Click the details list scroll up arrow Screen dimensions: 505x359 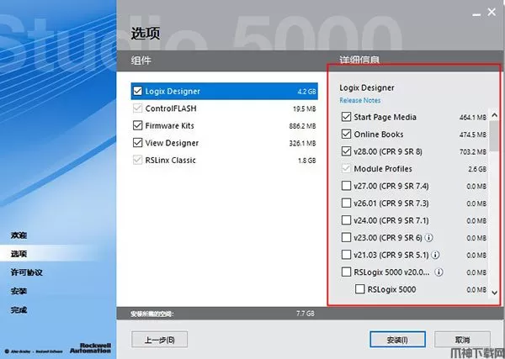pyautogui.click(x=495, y=115)
